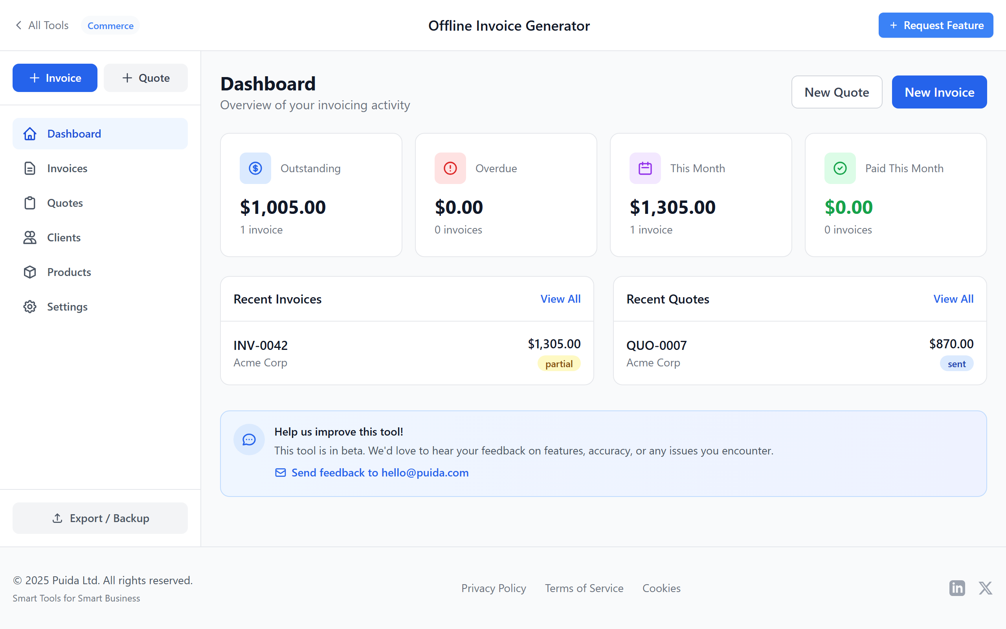Image resolution: width=1006 pixels, height=629 pixels.
Task: Click the New Invoice button
Action: [x=939, y=92]
